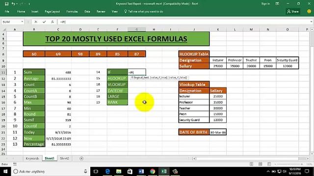Image resolution: width=314 pixels, height=176 pixels.
Task: Add a new sheet with the plus button
Action: point(81,158)
